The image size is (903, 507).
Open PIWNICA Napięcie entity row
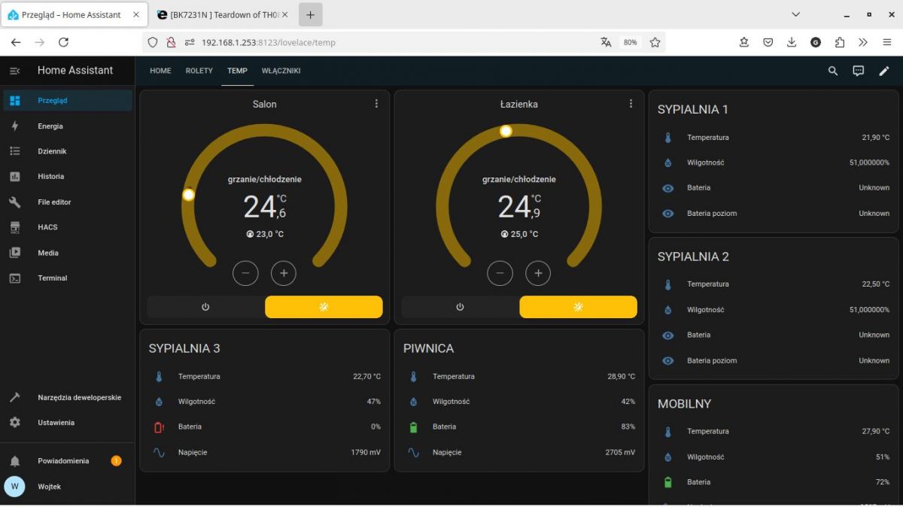point(519,452)
